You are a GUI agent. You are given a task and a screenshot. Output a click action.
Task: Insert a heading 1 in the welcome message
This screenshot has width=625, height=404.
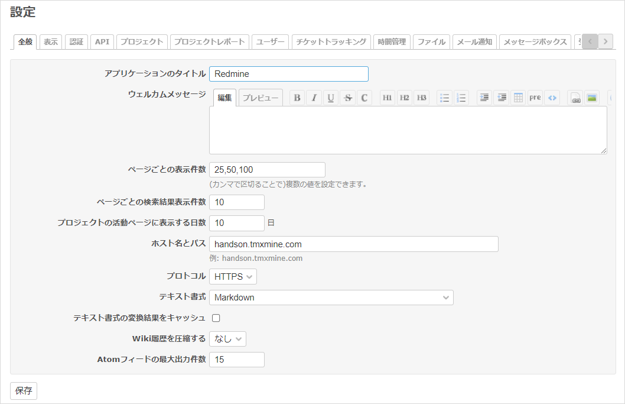388,98
